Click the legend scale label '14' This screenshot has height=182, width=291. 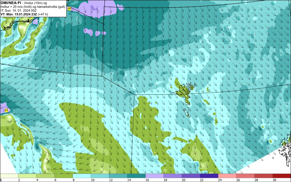(129, 180)
